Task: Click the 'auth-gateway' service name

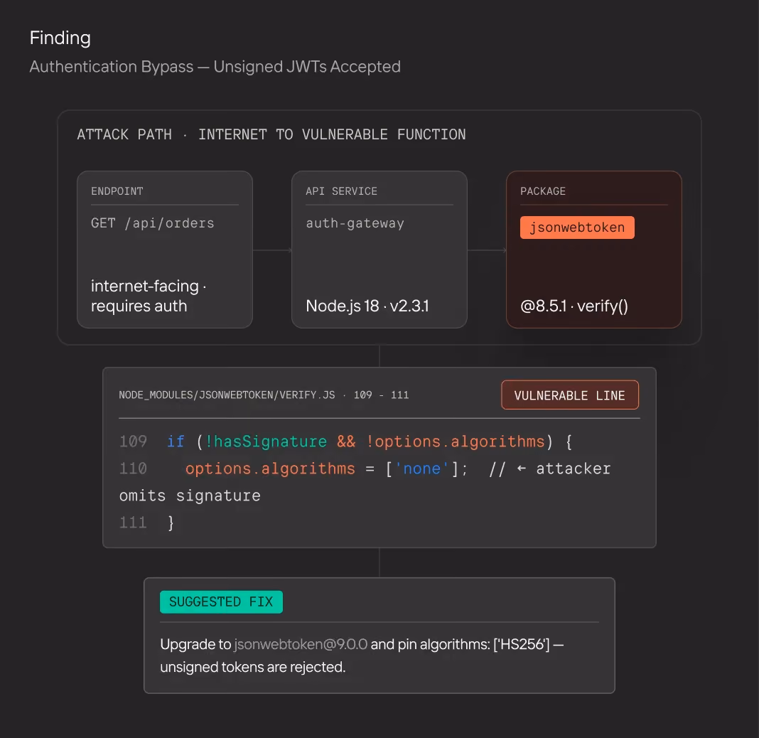Action: click(x=355, y=223)
